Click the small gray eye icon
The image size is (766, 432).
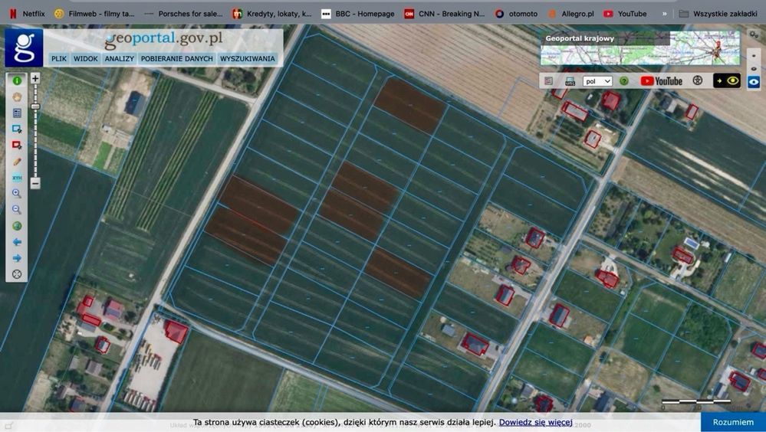tap(754, 69)
